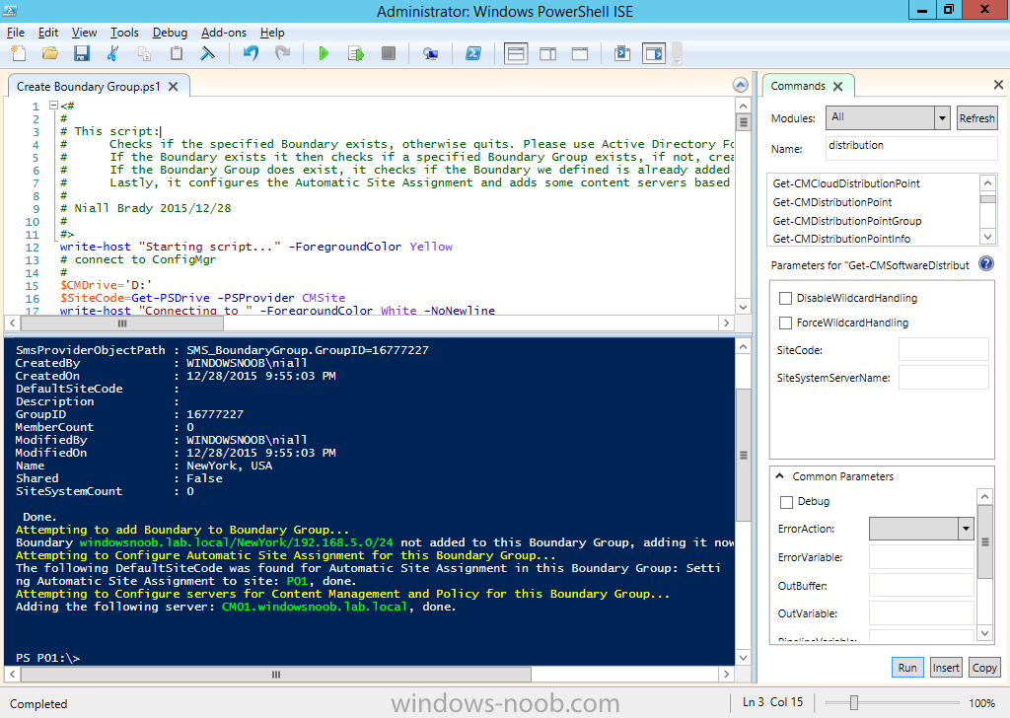Click Common Parameters scrollbar down arrow

pos(985,633)
